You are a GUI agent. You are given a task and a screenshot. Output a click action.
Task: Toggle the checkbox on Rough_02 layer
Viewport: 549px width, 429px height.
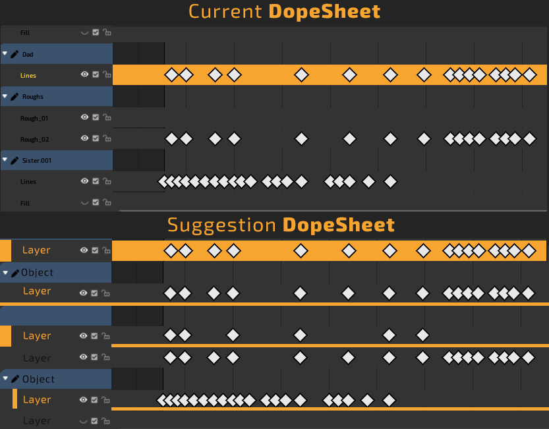[96, 138]
